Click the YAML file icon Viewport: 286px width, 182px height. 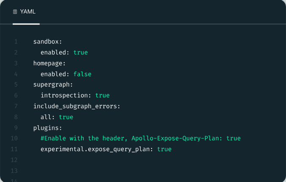[x=15, y=12]
